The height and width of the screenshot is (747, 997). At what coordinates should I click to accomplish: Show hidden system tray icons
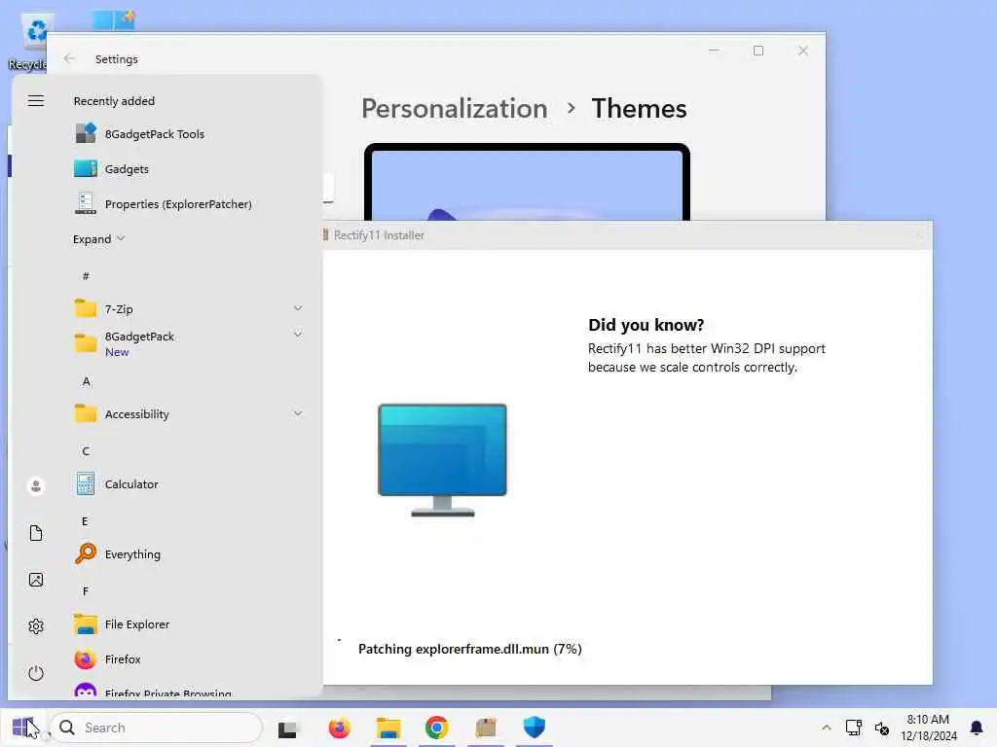point(826,728)
